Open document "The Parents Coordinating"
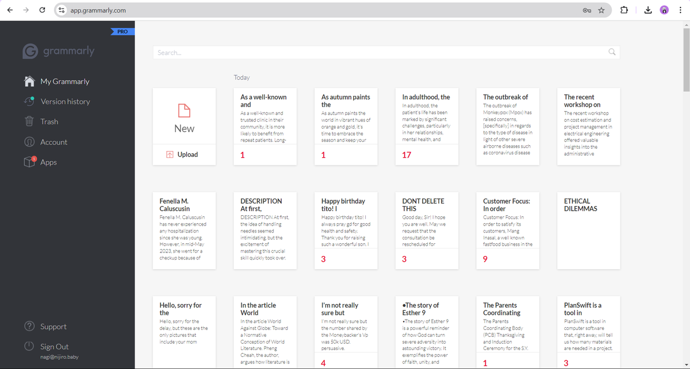 508,332
